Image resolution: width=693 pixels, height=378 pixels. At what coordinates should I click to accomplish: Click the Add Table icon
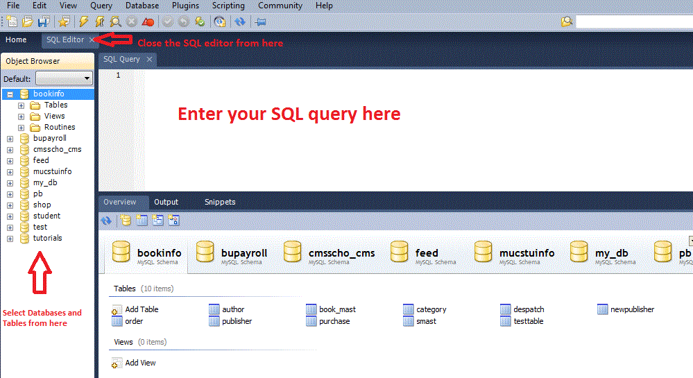[117, 310]
